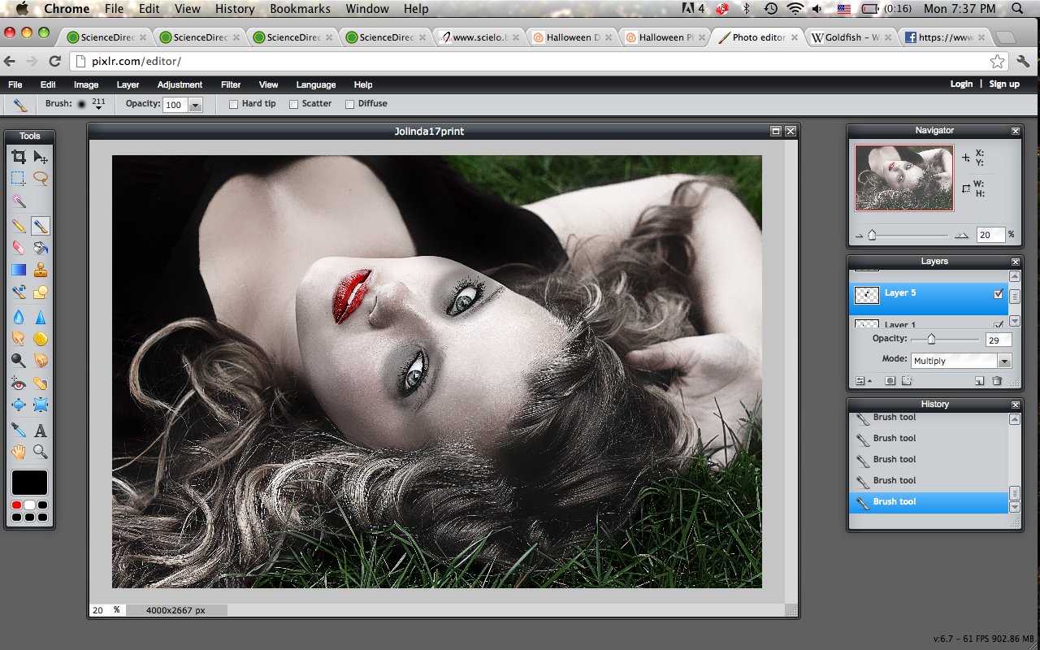Create a new layer in Layers panel
1040x650 pixels.
[x=979, y=380]
